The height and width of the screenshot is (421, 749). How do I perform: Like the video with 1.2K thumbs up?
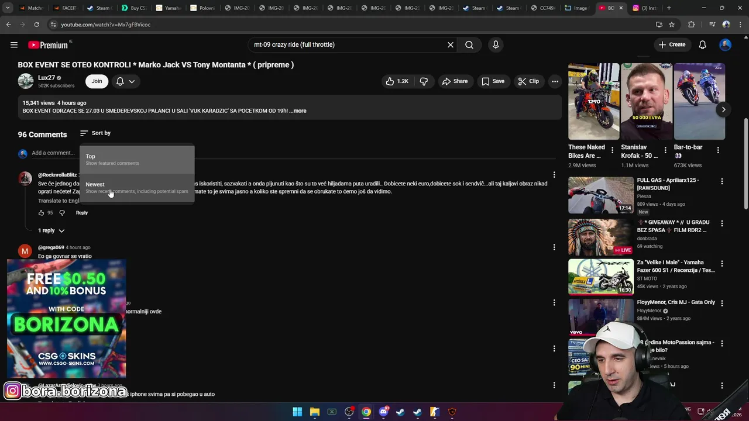[x=396, y=81]
